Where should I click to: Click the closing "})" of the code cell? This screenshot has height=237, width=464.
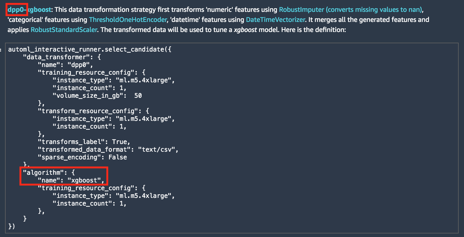coord(11,227)
